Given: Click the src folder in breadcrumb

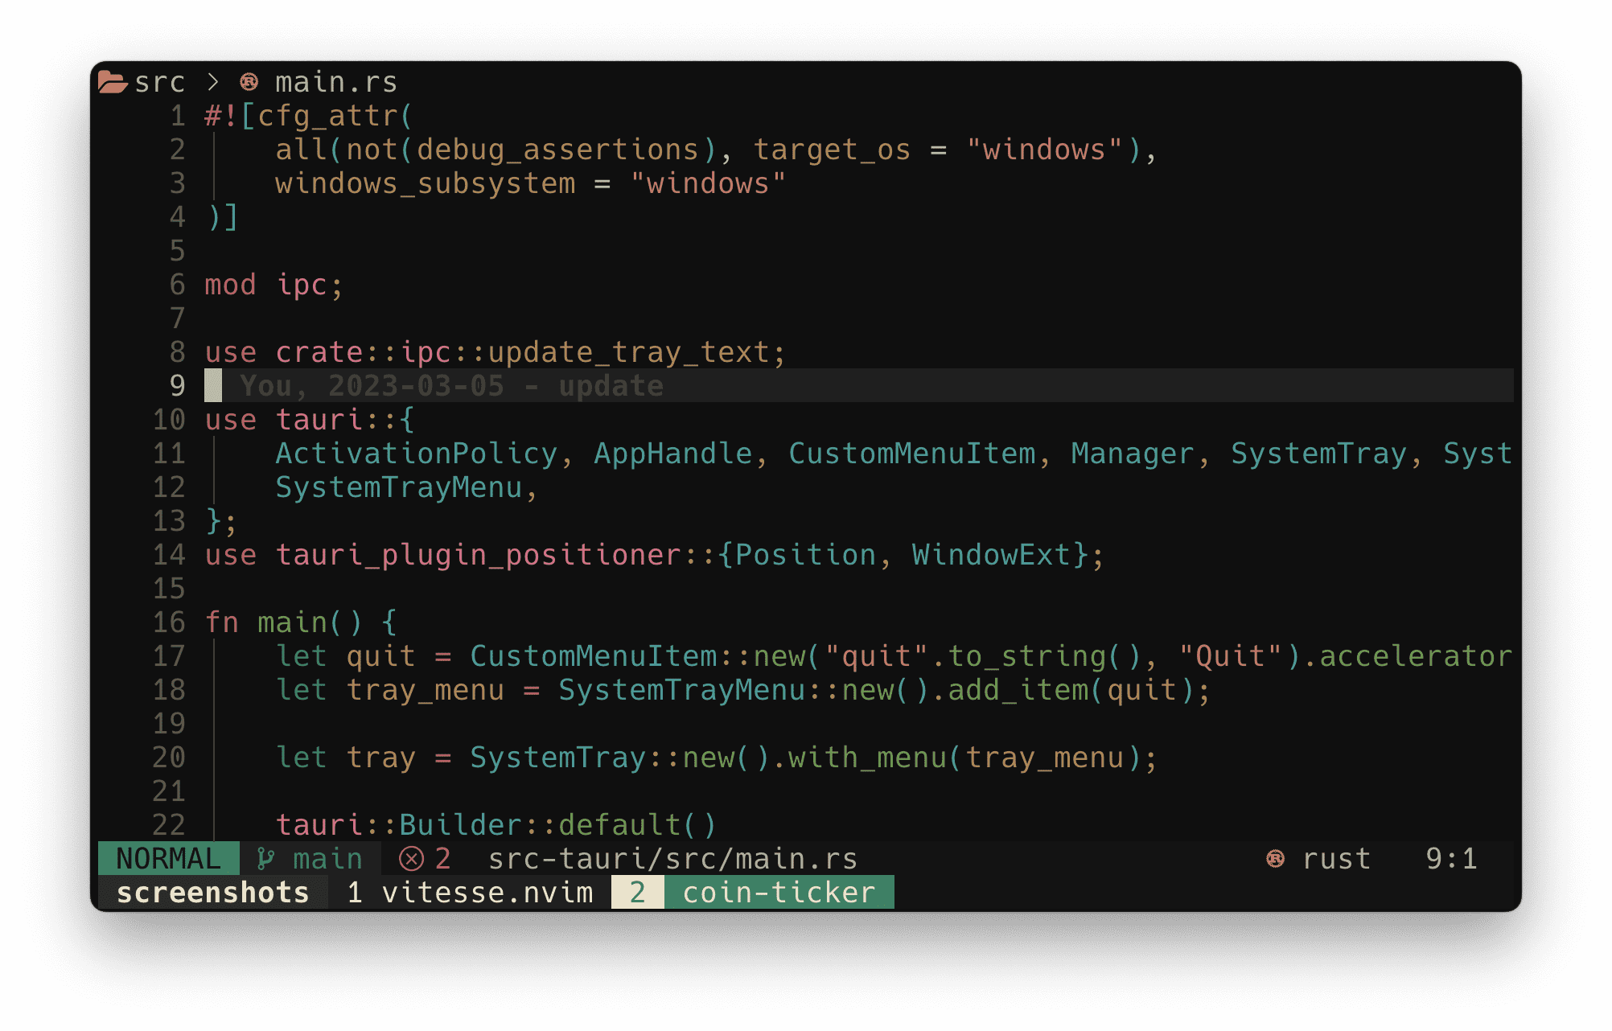Looking at the screenshot, I should click(x=159, y=82).
